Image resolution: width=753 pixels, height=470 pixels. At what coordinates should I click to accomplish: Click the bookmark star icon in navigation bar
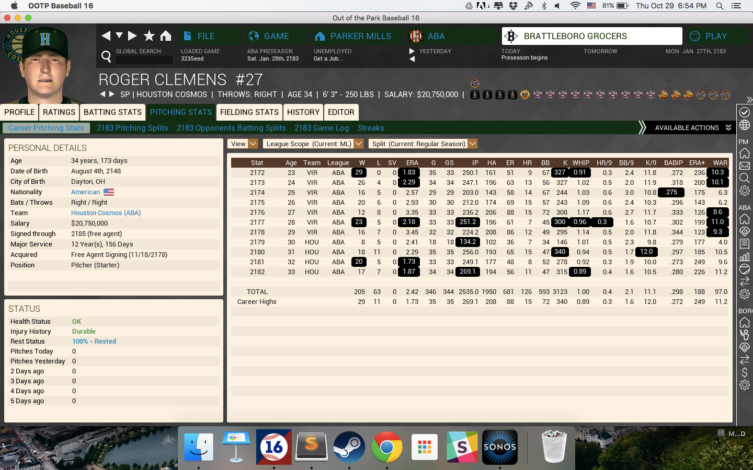coord(149,36)
